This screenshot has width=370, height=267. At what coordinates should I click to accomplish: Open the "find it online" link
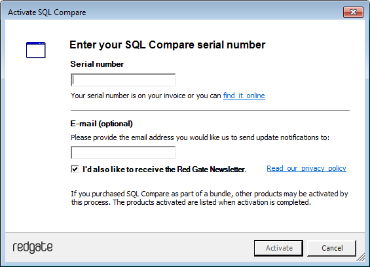pyautogui.click(x=244, y=96)
